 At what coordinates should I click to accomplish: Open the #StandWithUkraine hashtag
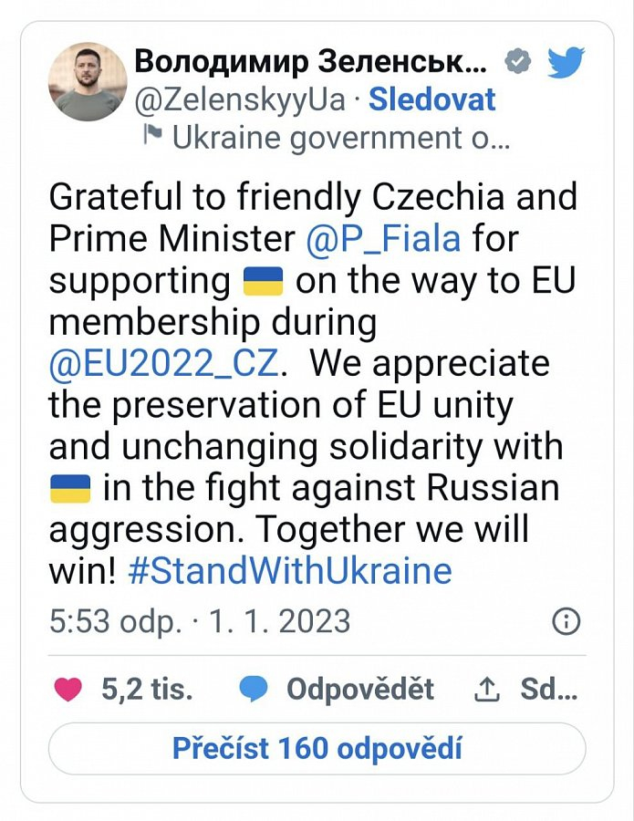(x=290, y=571)
